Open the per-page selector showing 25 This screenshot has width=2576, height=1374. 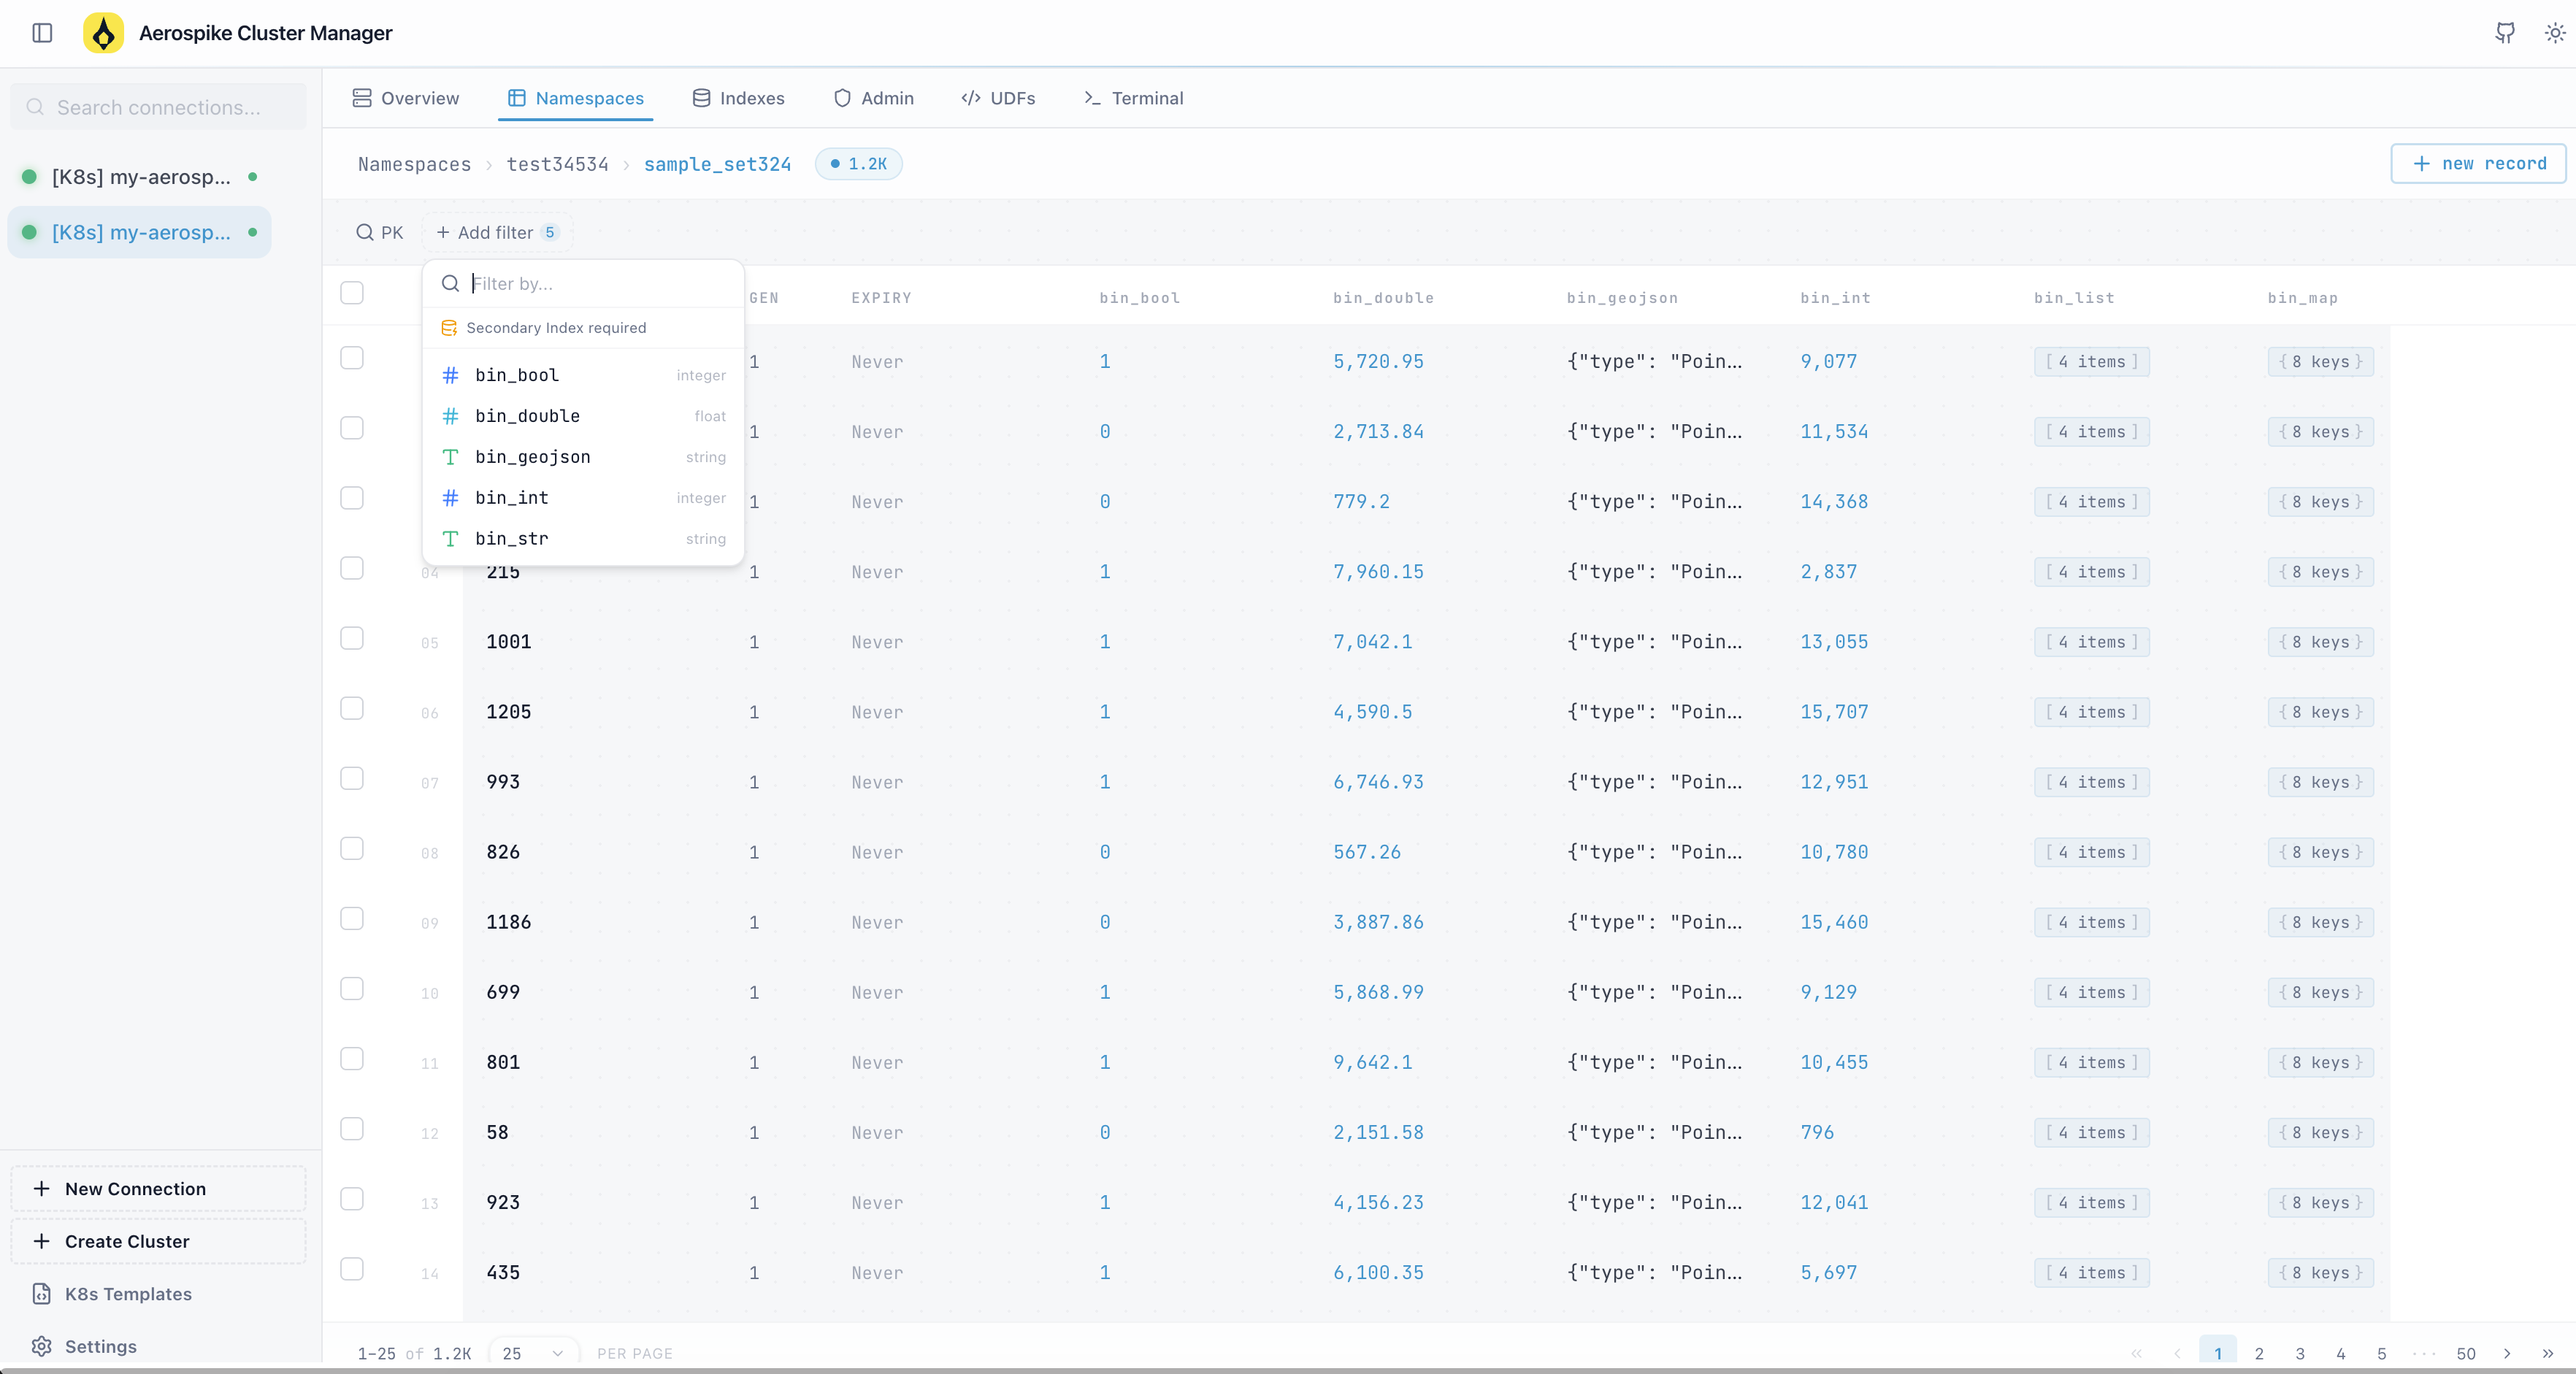point(534,1352)
